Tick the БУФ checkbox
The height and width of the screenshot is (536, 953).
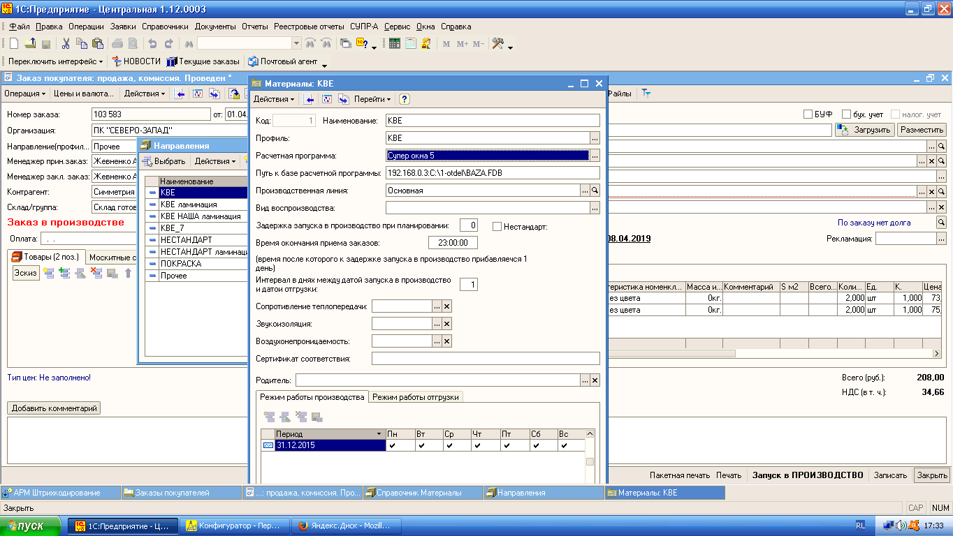point(808,114)
